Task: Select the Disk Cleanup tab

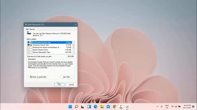Action: tap(30, 29)
